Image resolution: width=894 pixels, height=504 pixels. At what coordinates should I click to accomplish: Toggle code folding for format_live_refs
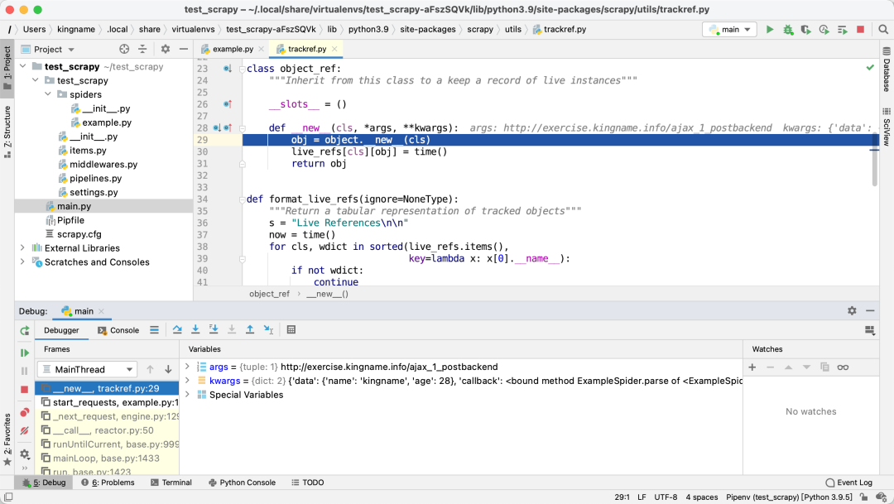243,199
